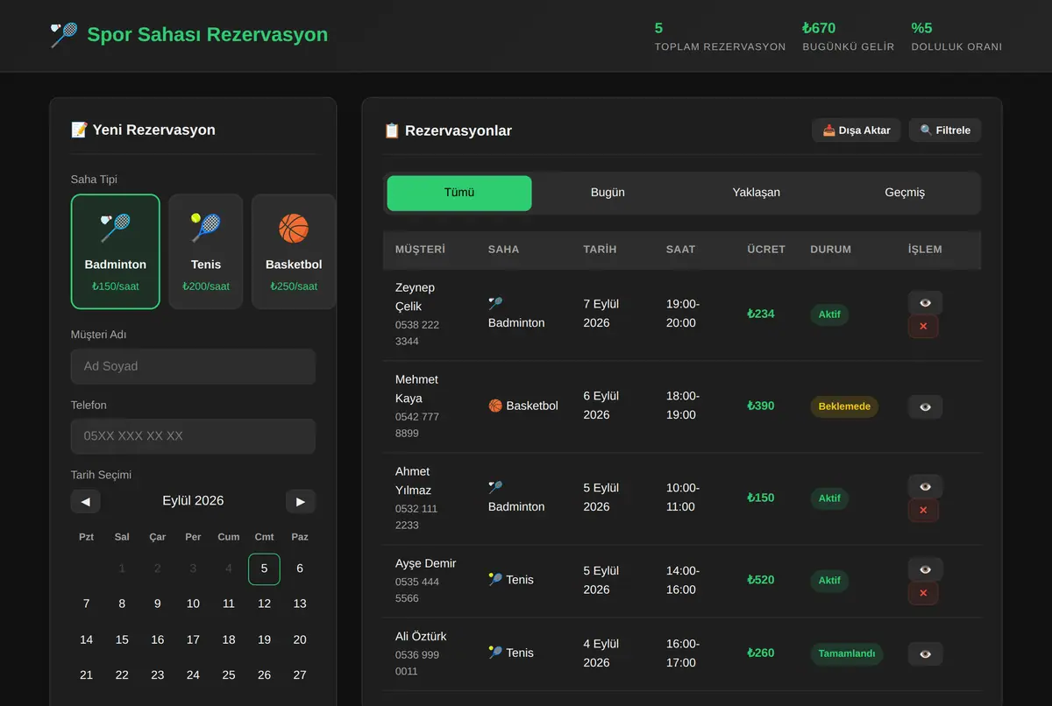Screen dimensions: 1052x706
Task: Click the ₺520 fee for Ayşe Demir
Action: point(761,580)
